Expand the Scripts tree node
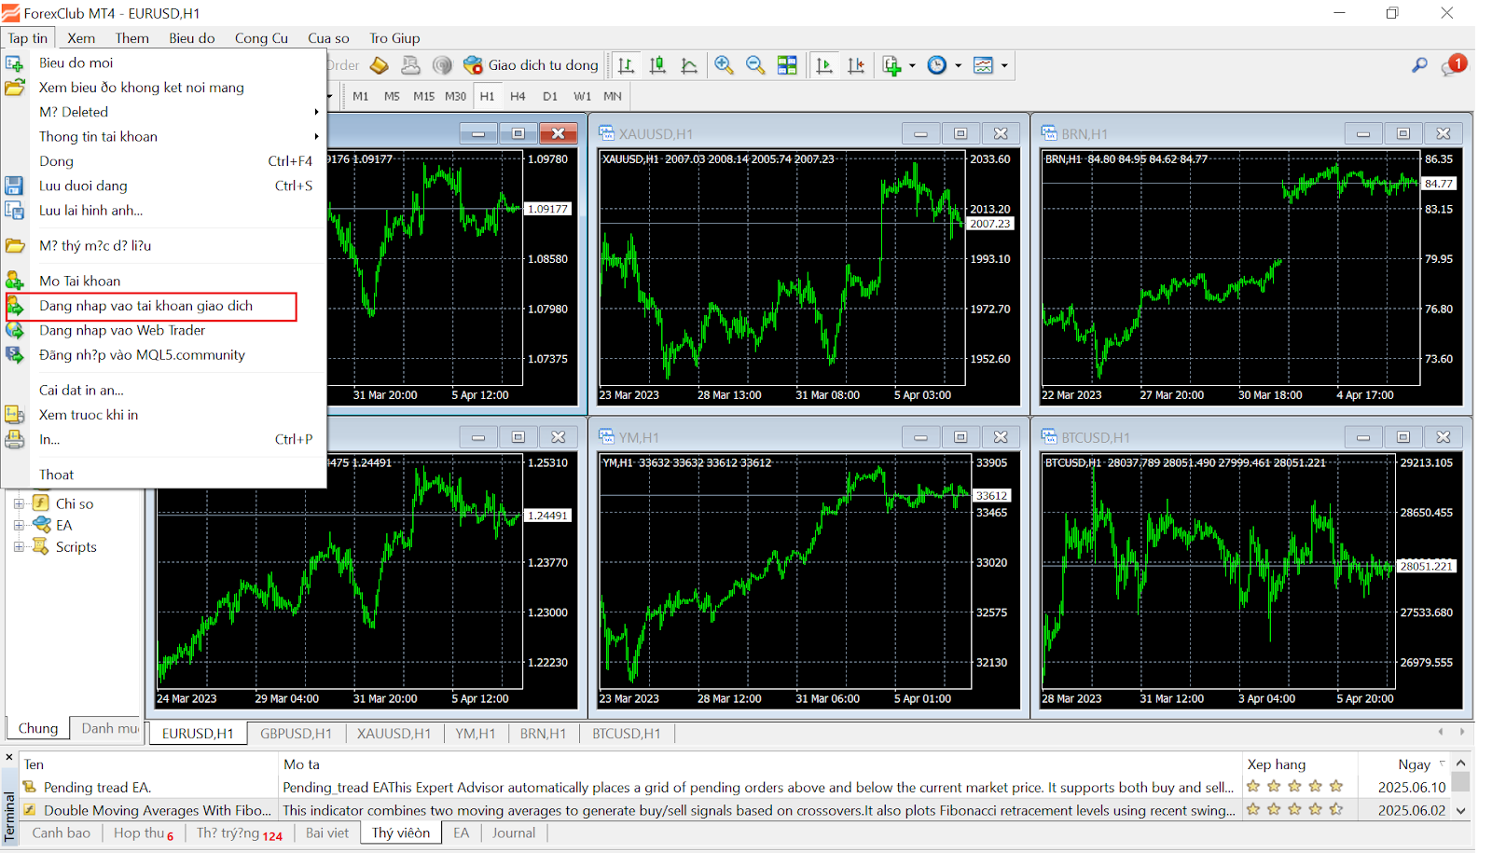The width and height of the screenshot is (1492, 853). pyautogui.click(x=18, y=547)
